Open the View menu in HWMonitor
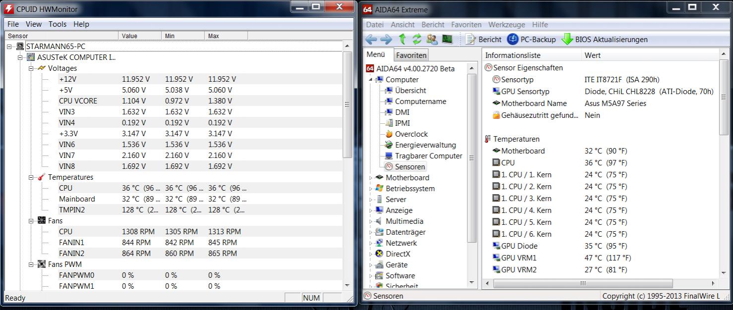The height and width of the screenshot is (310, 733). [x=34, y=24]
